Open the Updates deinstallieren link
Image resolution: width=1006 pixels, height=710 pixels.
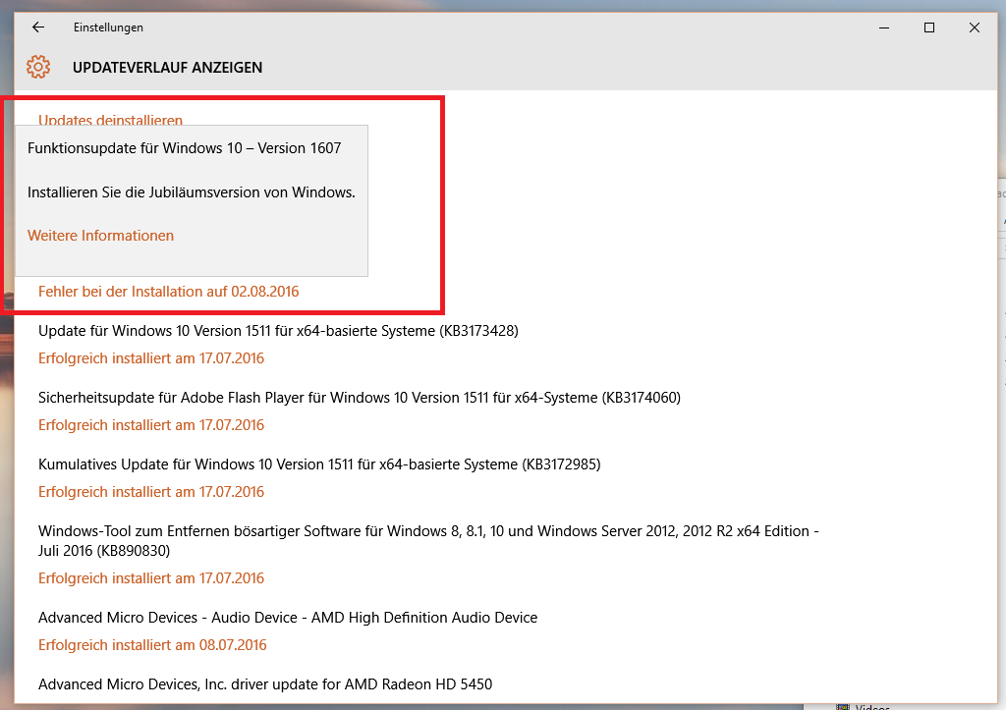(110, 120)
